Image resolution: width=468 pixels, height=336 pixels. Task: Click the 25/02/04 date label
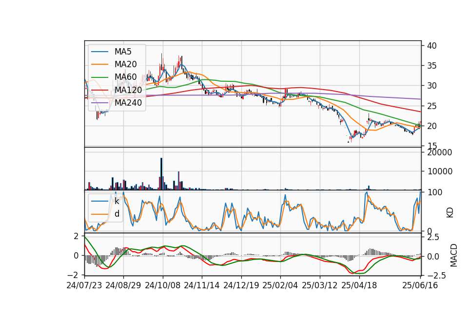coord(280,285)
